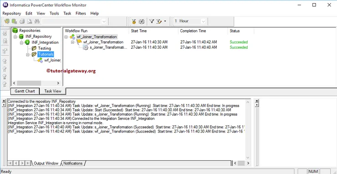The height and width of the screenshot is (174, 337).
Task: Collapse the Tutorials folder node
Action: pos(28,55)
